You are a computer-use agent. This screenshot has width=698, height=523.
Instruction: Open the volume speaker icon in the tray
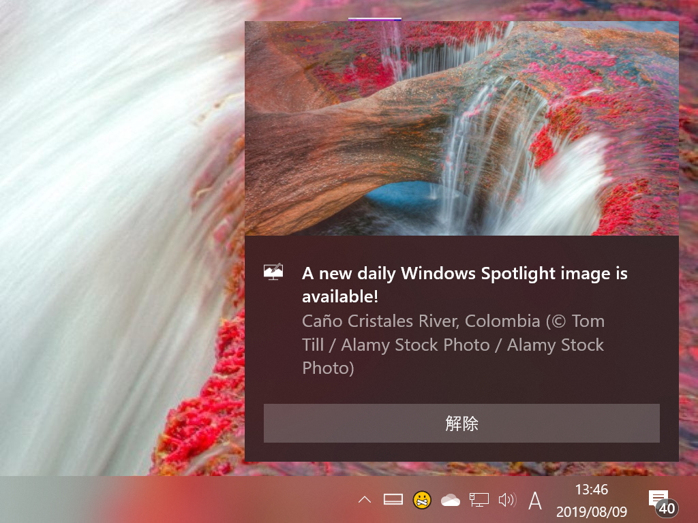click(507, 499)
